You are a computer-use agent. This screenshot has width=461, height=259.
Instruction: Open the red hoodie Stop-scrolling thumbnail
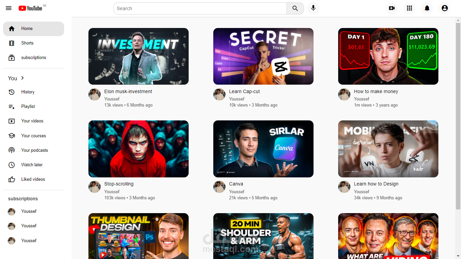pyautogui.click(x=138, y=149)
